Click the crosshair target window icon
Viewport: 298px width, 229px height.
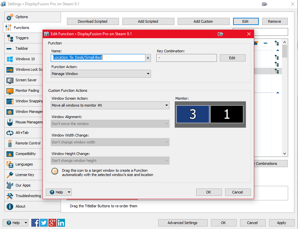[55, 171]
